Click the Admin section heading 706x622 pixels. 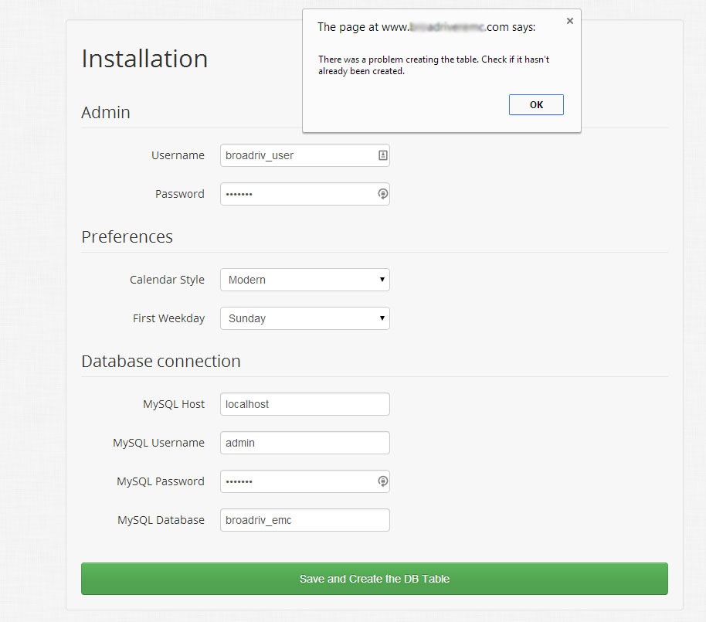[x=105, y=113]
